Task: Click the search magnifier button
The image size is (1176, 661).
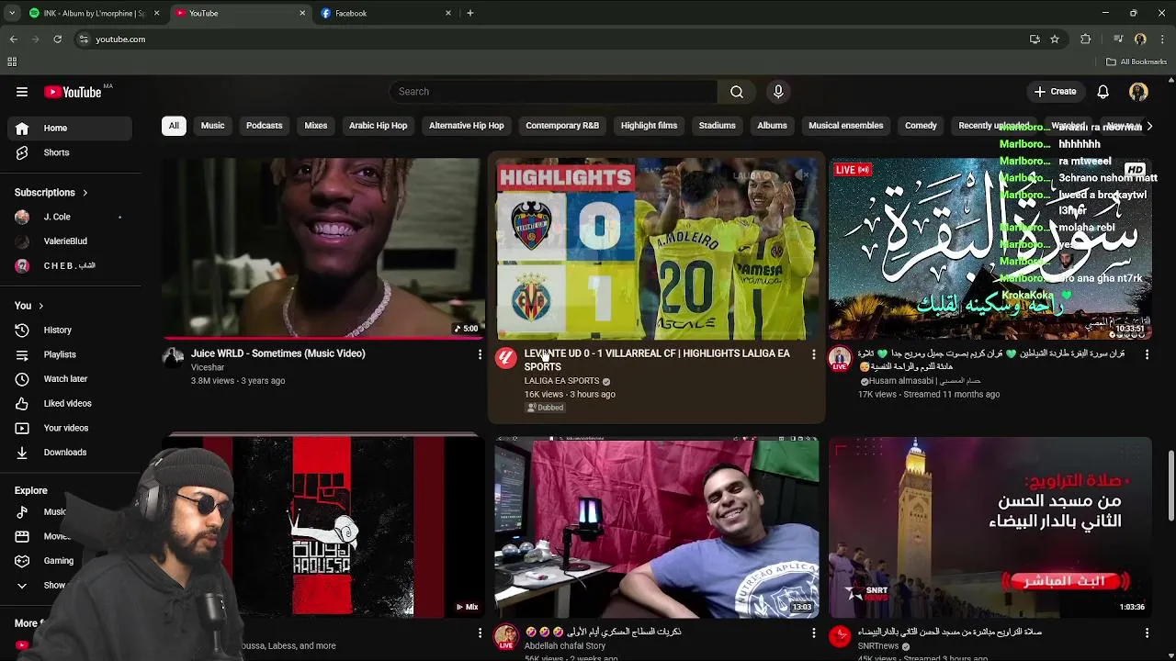Action: pyautogui.click(x=737, y=92)
